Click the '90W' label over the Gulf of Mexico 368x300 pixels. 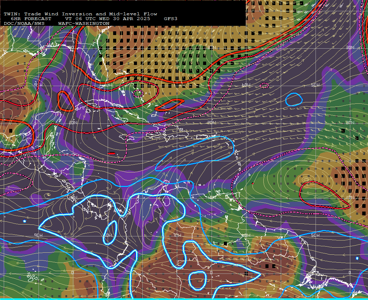coord(38,85)
